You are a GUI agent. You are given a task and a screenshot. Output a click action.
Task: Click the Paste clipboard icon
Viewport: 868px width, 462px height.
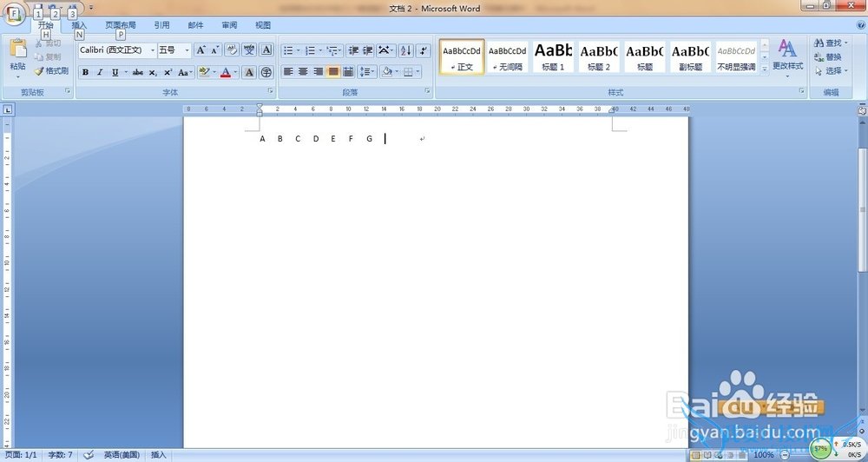(17, 49)
